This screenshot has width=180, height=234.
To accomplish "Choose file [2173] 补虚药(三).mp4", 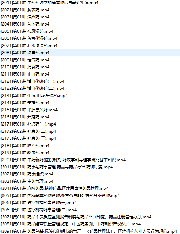I will 28,138.
